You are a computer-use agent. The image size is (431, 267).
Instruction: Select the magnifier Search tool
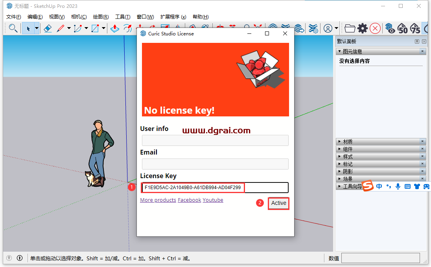[13, 28]
